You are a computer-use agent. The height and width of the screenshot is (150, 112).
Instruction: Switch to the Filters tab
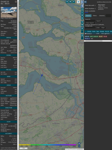point(95,16)
